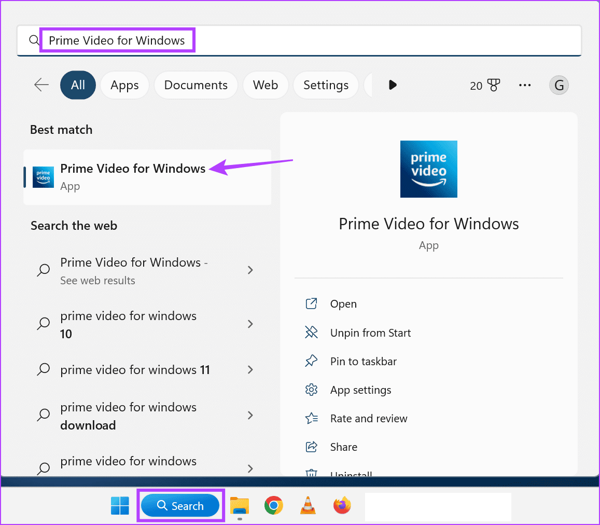This screenshot has width=600, height=525.
Task: Click the G account avatar
Action: tap(559, 85)
